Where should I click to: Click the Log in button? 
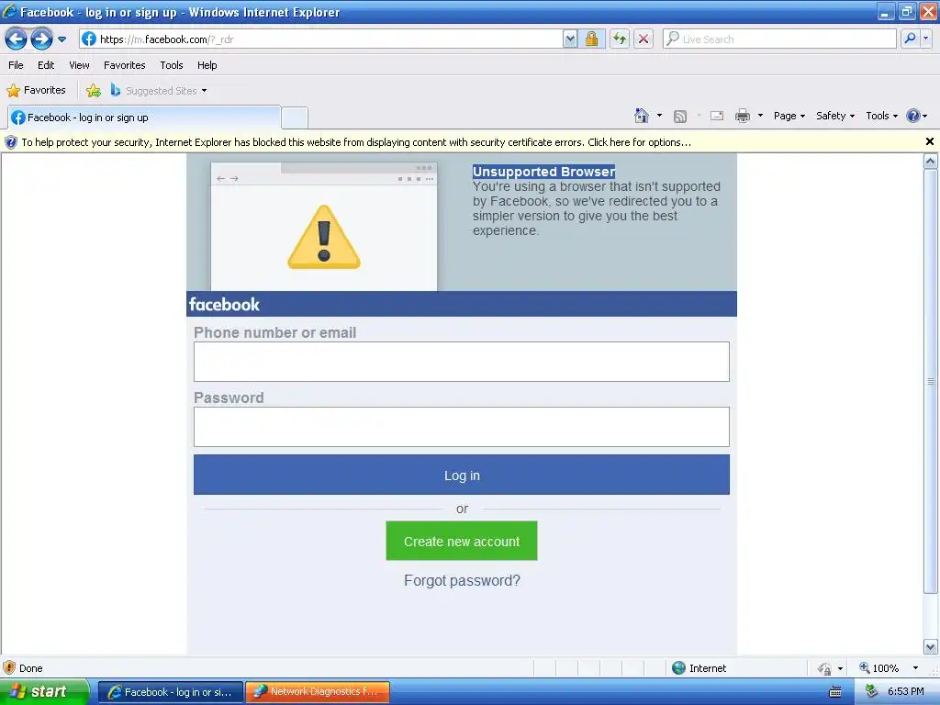tap(462, 475)
